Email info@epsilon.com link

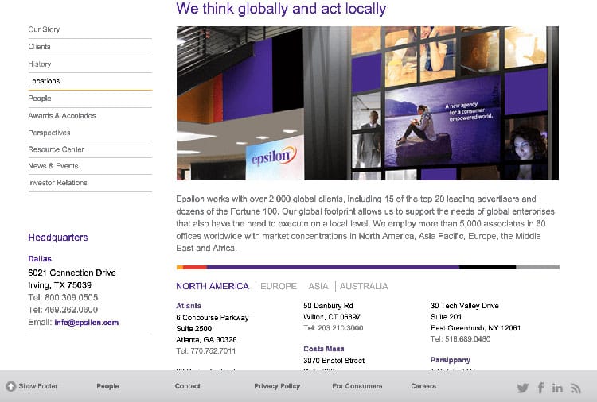point(87,323)
